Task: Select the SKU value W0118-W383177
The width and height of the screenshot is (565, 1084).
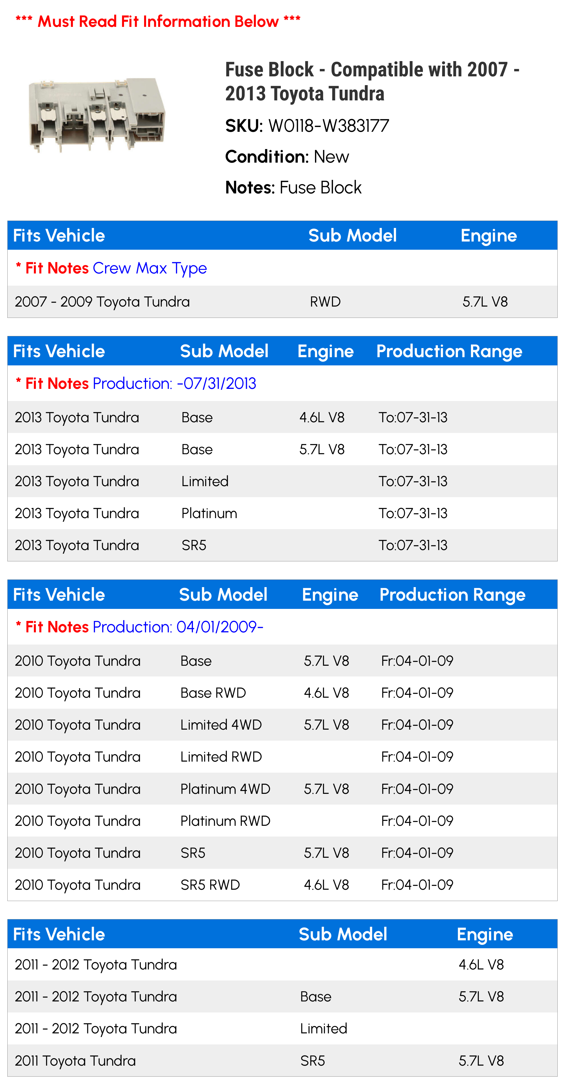Action: (328, 126)
